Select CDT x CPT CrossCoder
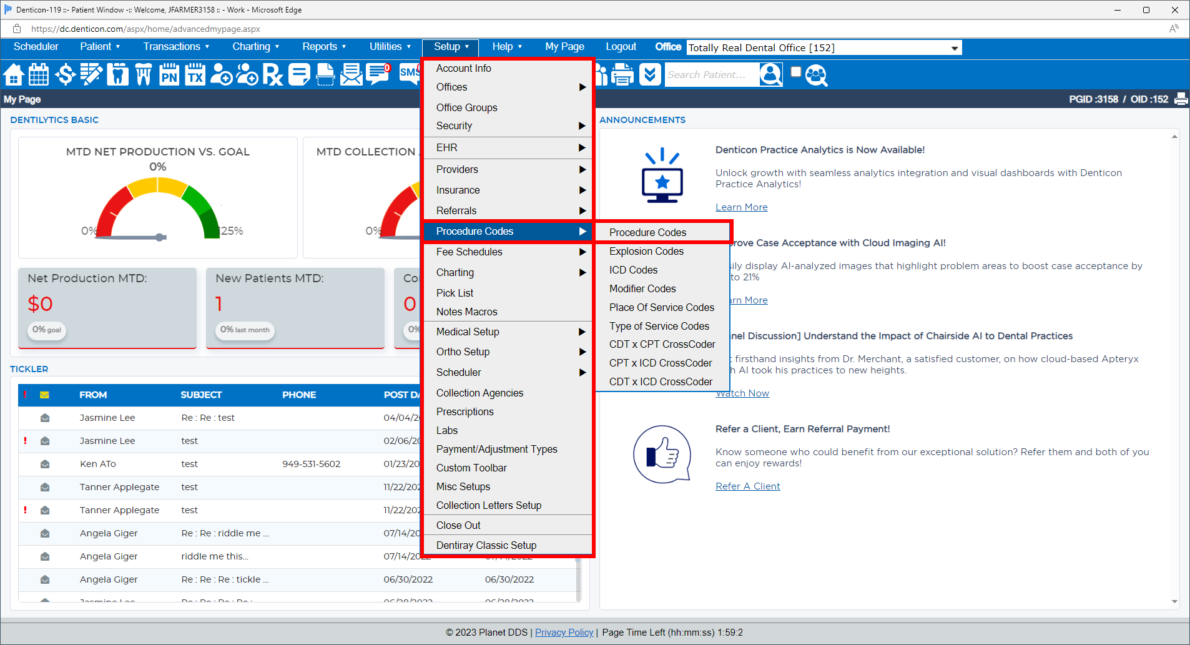1190x645 pixels. 662,345
